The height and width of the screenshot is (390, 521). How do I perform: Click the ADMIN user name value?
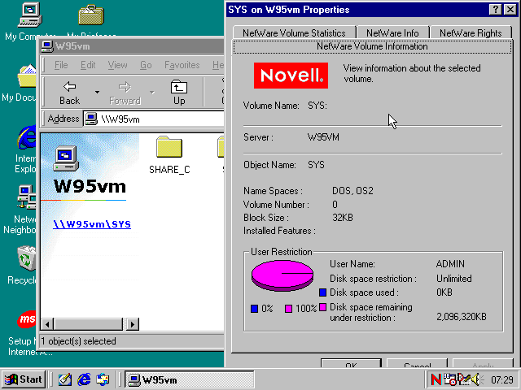pos(450,264)
